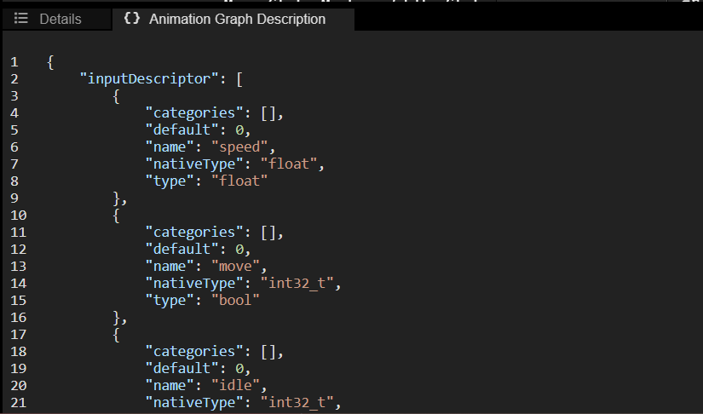Viewport: 703px width, 414px height.
Task: Click the "int32_t" nativeType value on line 21
Action: 297,402
